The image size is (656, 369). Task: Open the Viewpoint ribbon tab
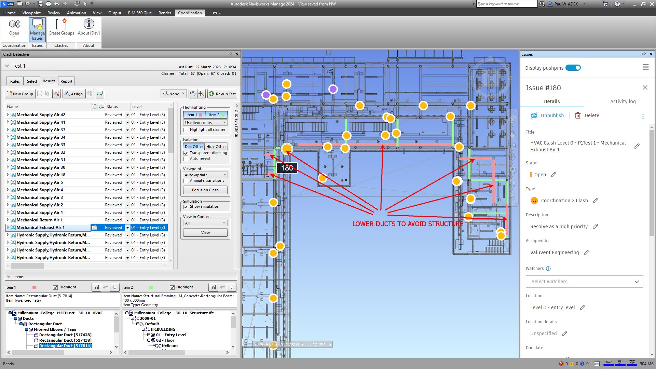[31, 13]
